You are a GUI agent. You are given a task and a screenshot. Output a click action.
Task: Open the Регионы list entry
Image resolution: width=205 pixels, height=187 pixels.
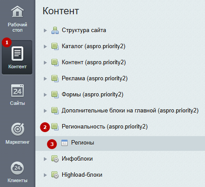pyautogui.click(x=82, y=143)
